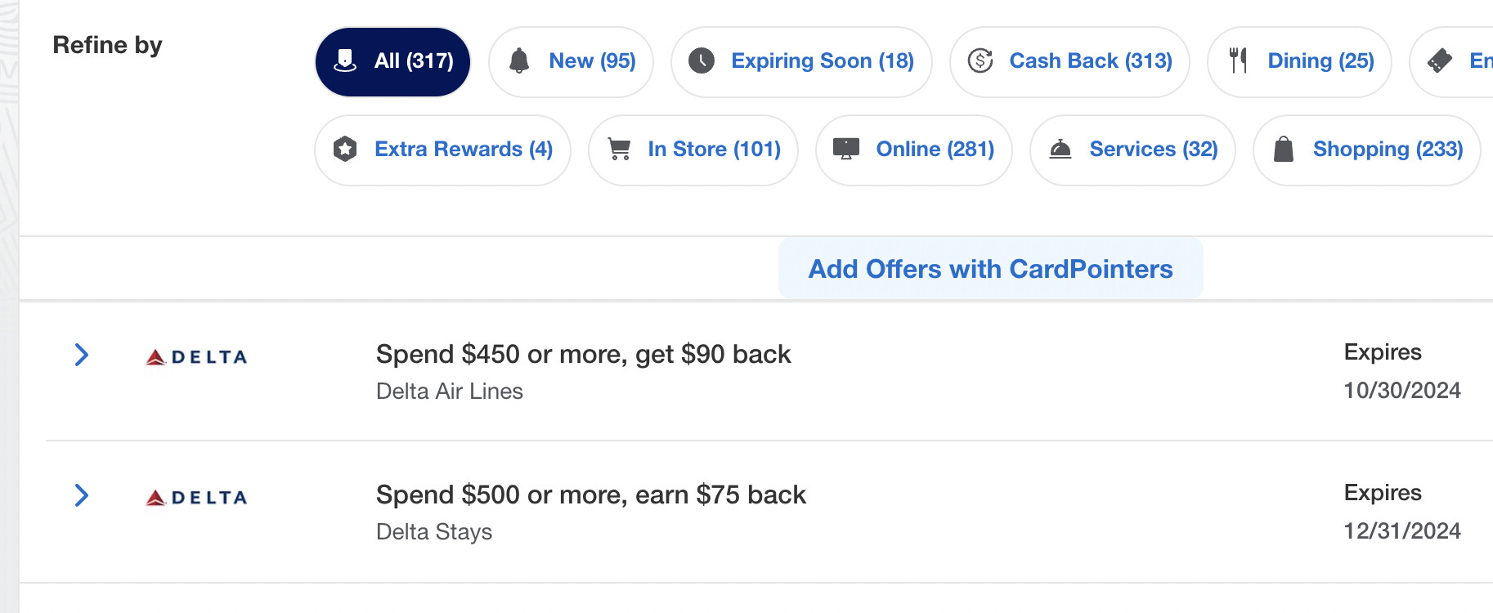Filter by Online (281) offers

(x=935, y=150)
